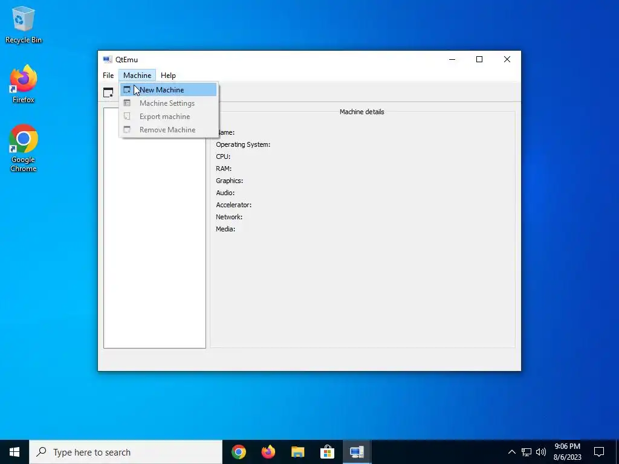619x464 pixels.
Task: Click the 'RAM:' label
Action: (x=224, y=169)
